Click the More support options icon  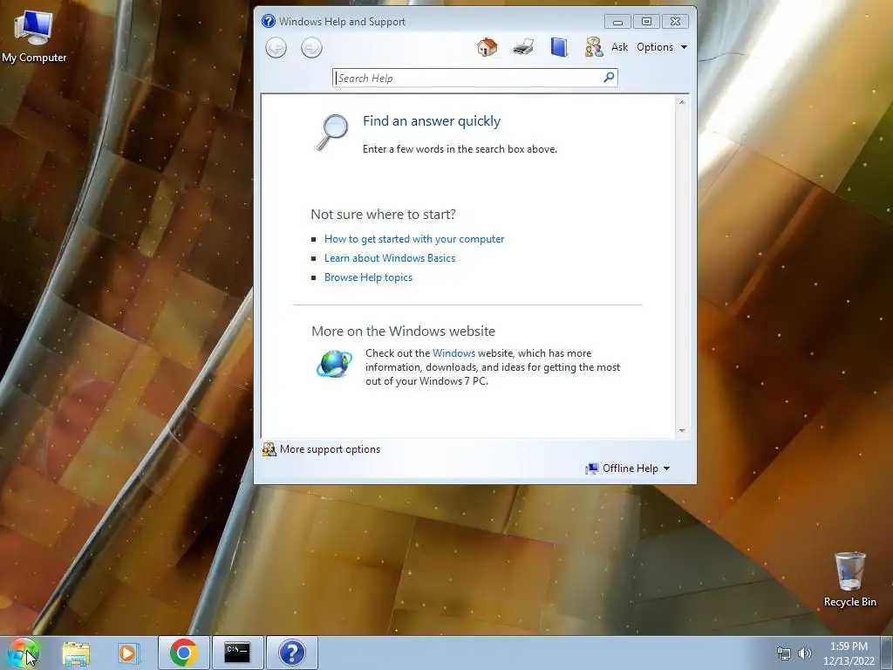(x=269, y=449)
